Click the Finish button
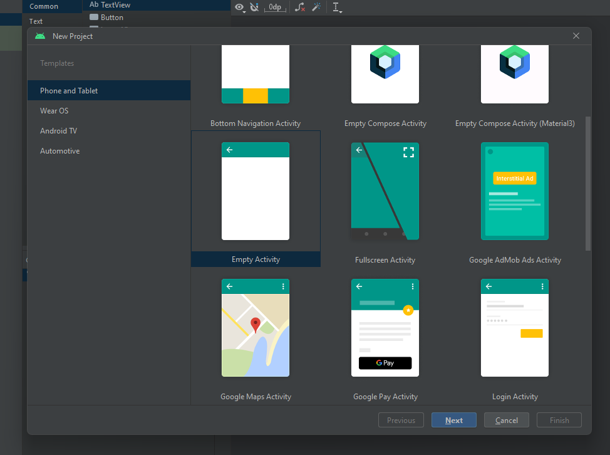Image resolution: width=610 pixels, height=455 pixels. point(559,421)
